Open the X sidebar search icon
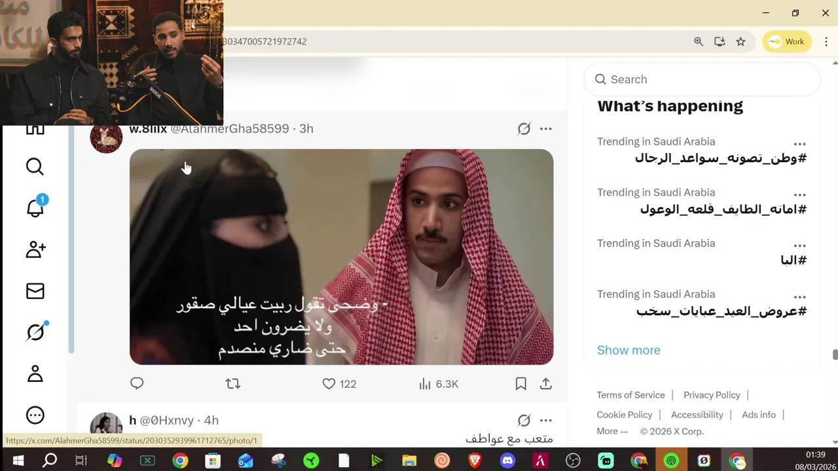 click(35, 167)
